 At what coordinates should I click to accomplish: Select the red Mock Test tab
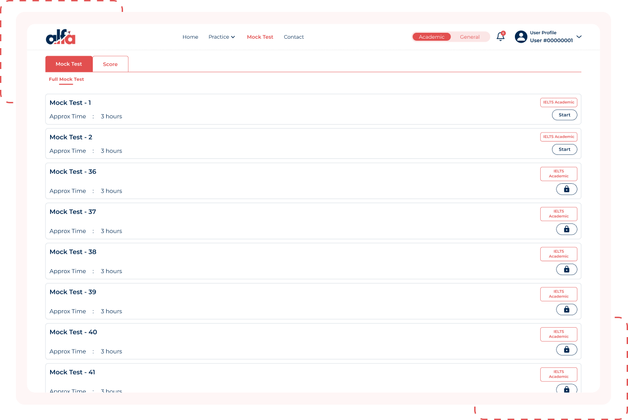(69, 64)
